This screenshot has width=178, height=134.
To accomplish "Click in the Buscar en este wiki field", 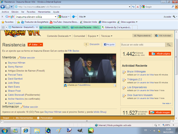I will tap(143, 45).
